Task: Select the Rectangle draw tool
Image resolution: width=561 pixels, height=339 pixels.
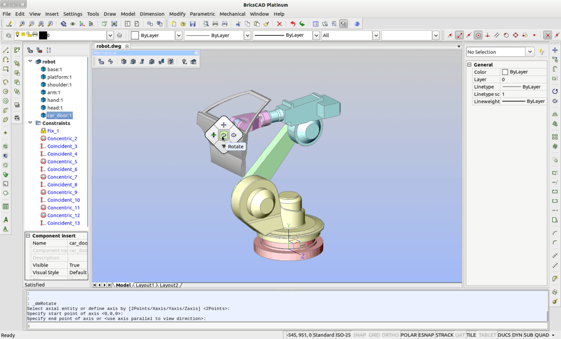Action: (x=6, y=69)
